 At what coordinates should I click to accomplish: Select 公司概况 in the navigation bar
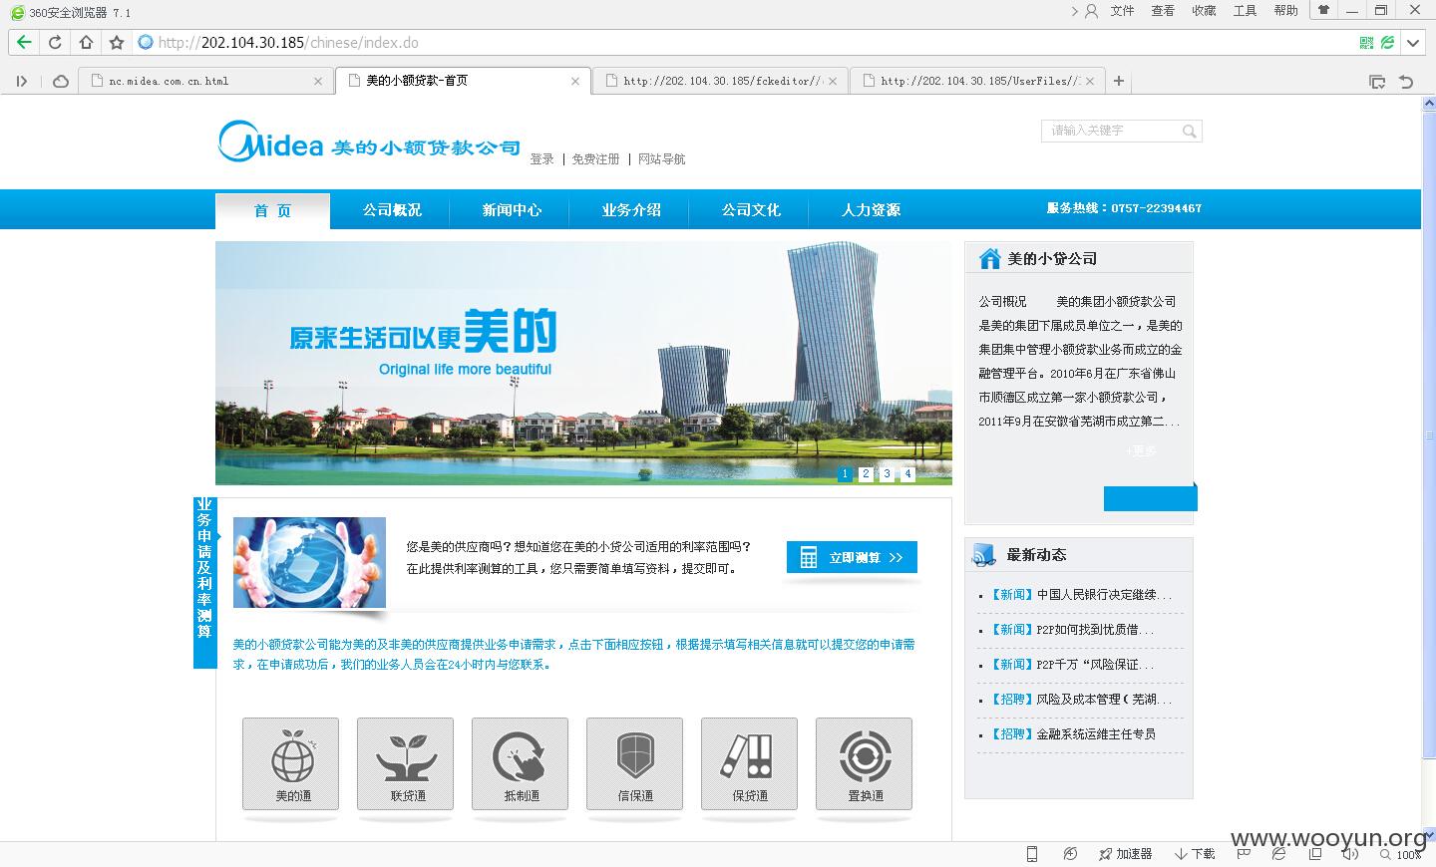tap(392, 210)
